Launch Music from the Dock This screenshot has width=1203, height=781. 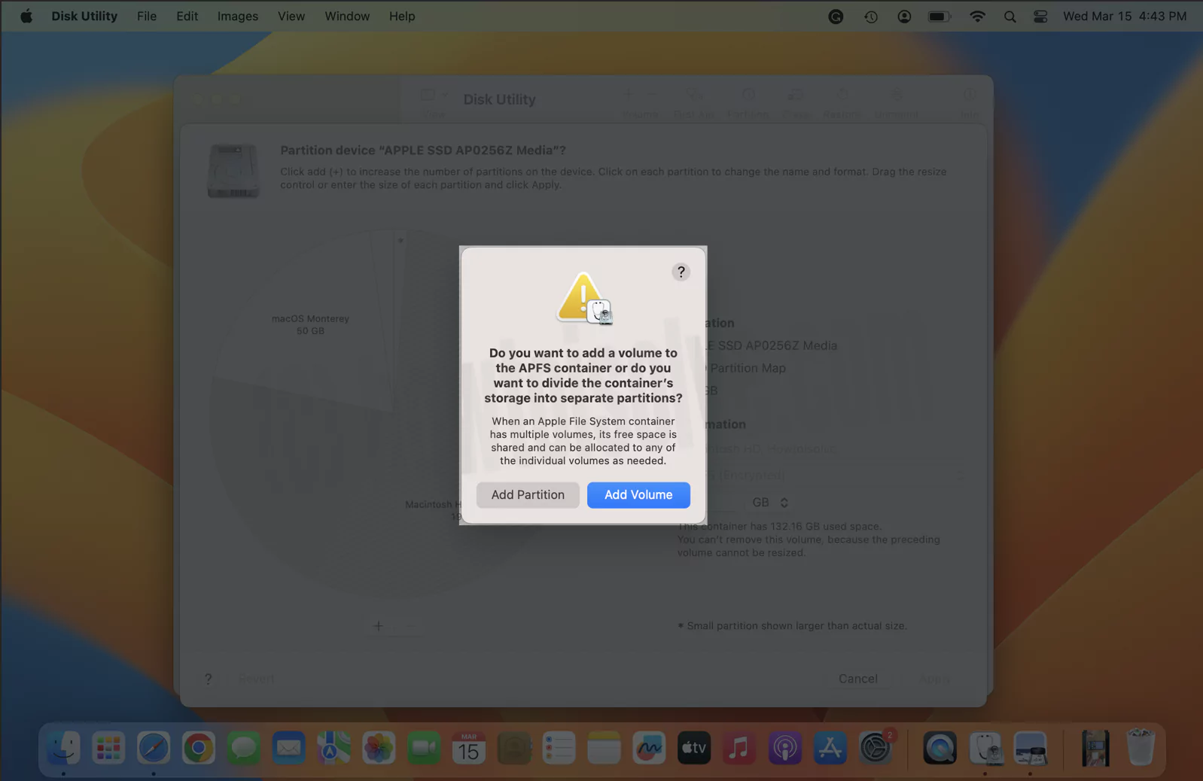point(739,749)
